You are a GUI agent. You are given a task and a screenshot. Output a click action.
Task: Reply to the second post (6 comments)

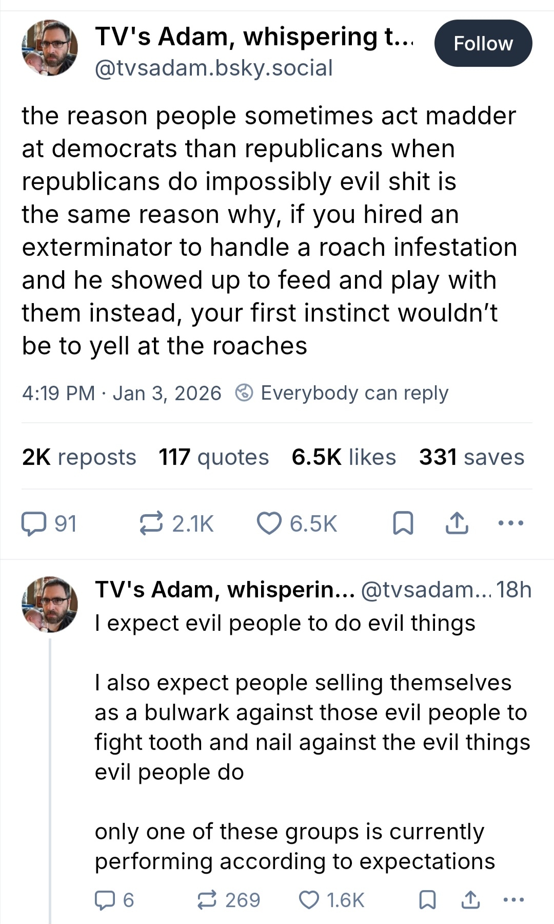pyautogui.click(x=105, y=900)
